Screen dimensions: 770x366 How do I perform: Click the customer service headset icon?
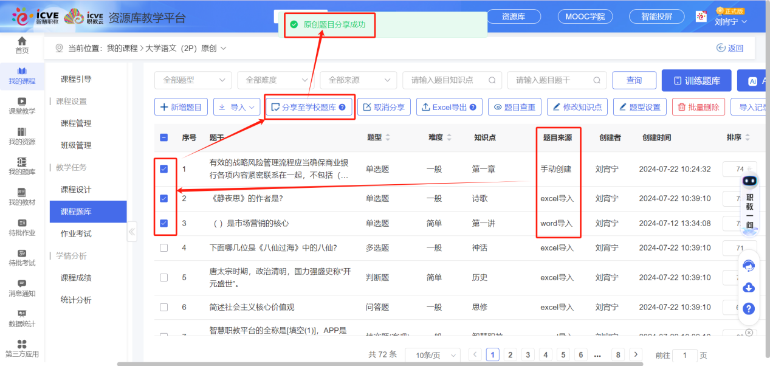tap(749, 264)
